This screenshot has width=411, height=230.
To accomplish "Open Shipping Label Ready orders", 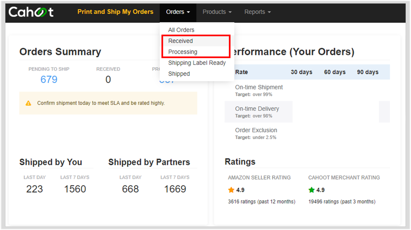I will (197, 63).
